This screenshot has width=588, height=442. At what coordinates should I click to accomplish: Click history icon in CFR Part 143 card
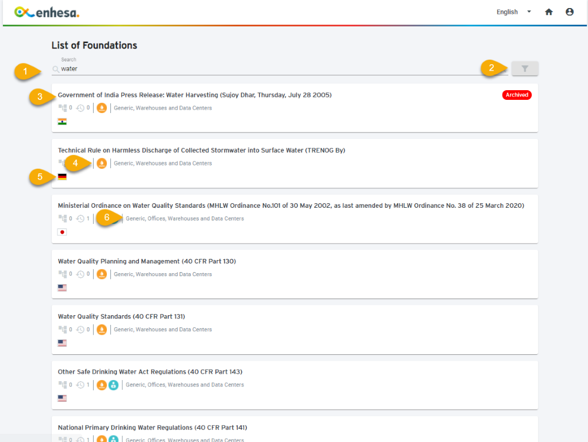[80, 385]
